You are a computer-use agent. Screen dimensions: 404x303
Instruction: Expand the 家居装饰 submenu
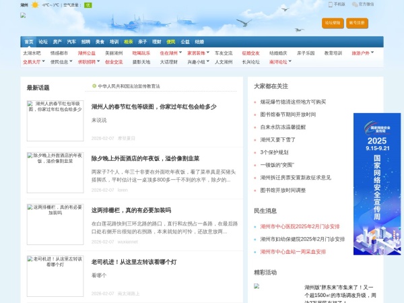click(207, 53)
